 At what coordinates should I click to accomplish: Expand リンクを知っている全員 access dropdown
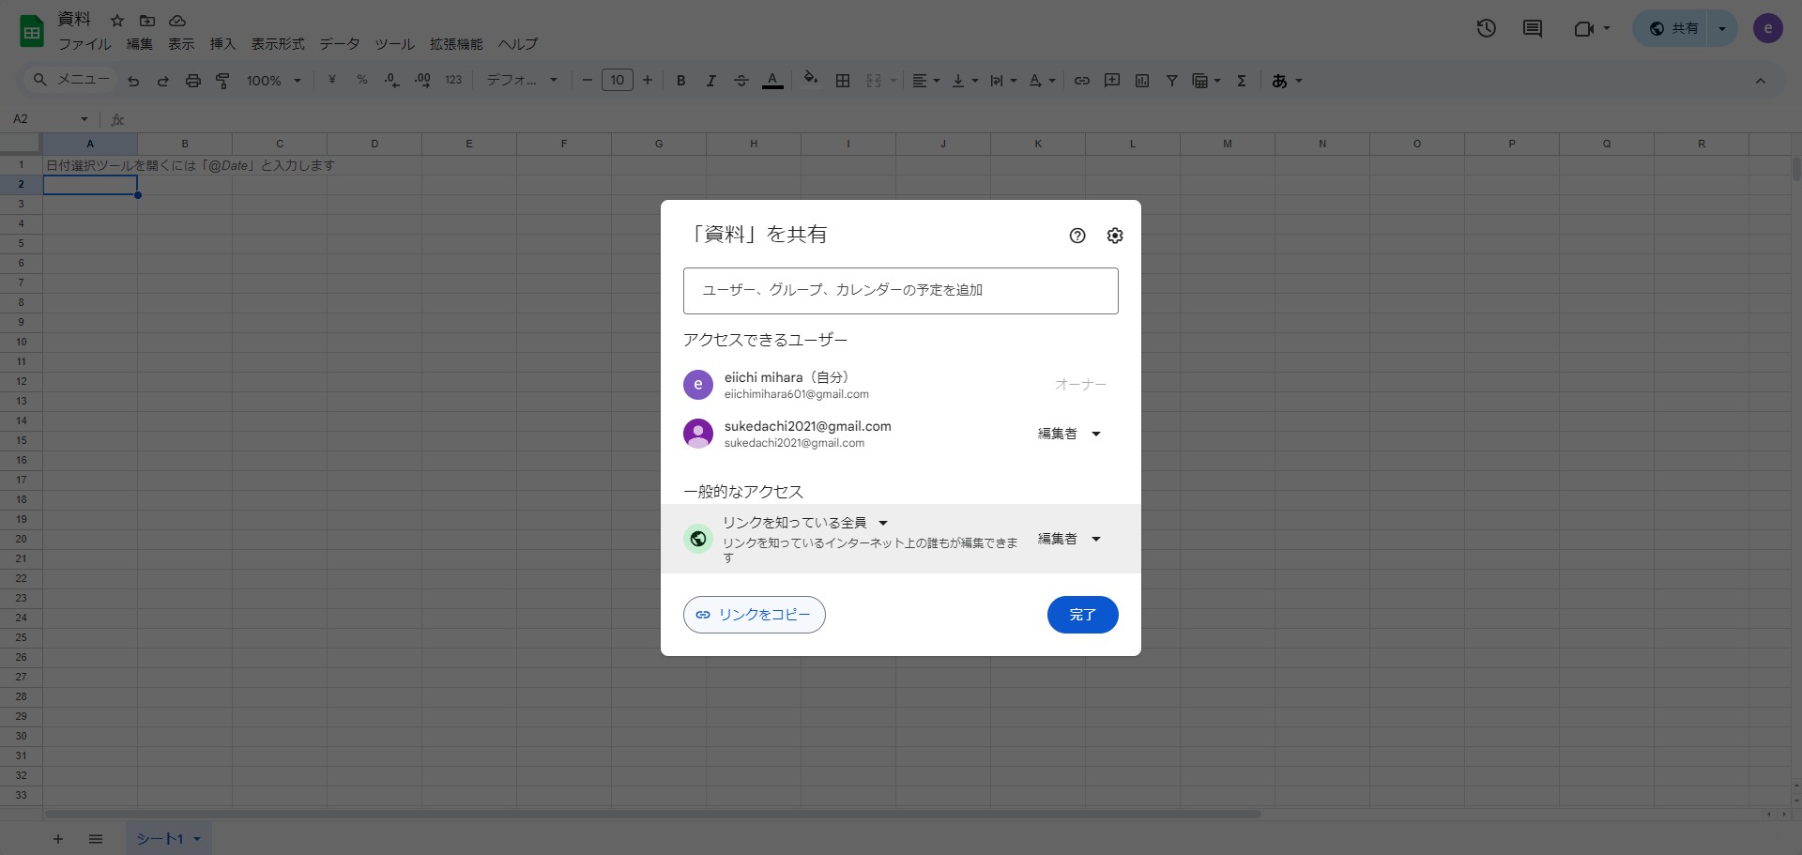(805, 523)
